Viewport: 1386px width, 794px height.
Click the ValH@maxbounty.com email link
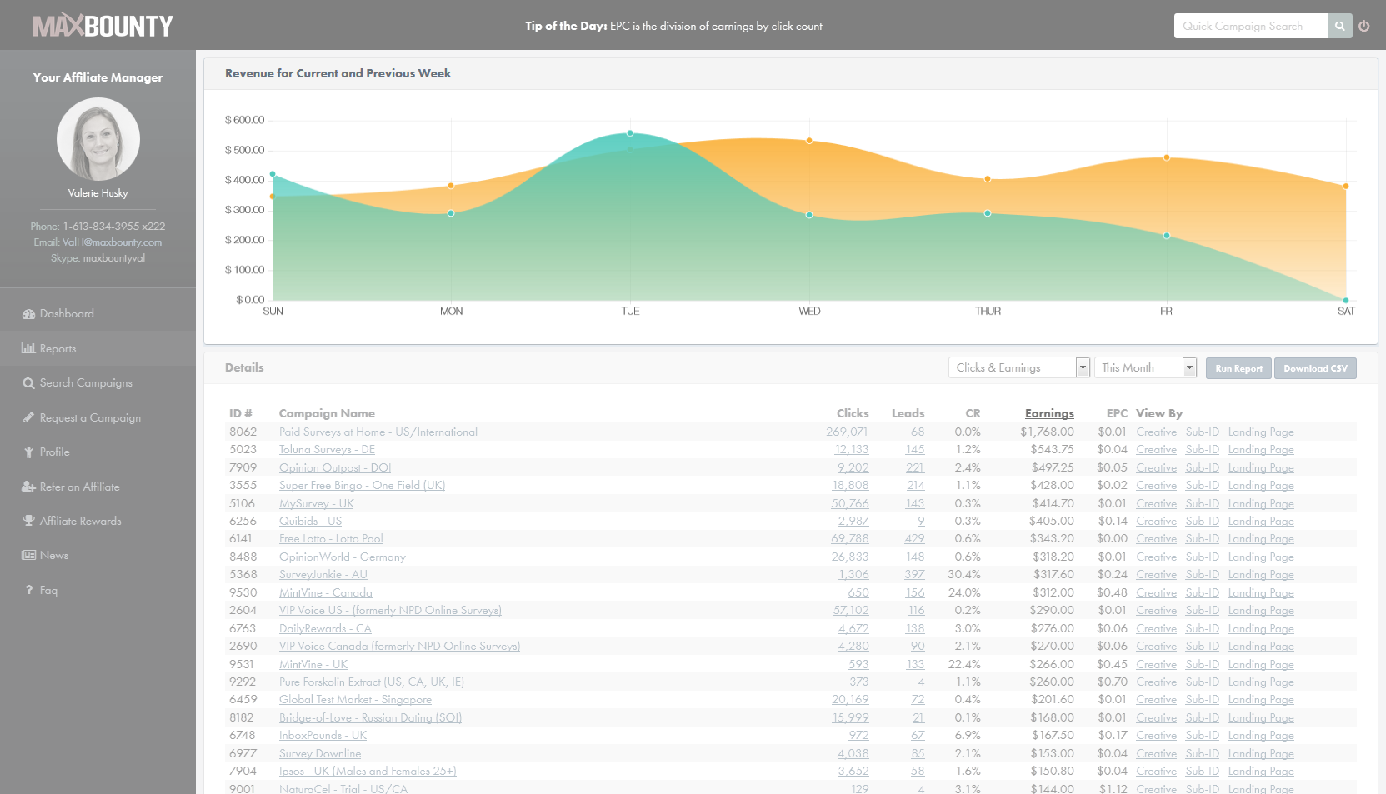click(x=112, y=242)
